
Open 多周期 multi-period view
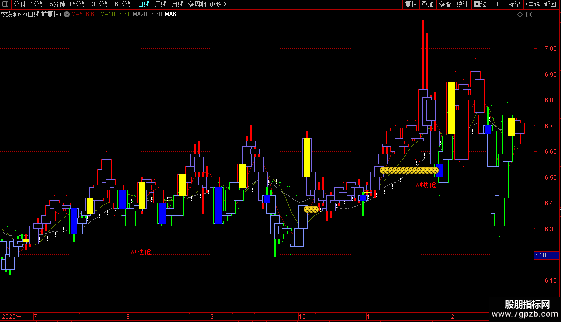[197, 4]
